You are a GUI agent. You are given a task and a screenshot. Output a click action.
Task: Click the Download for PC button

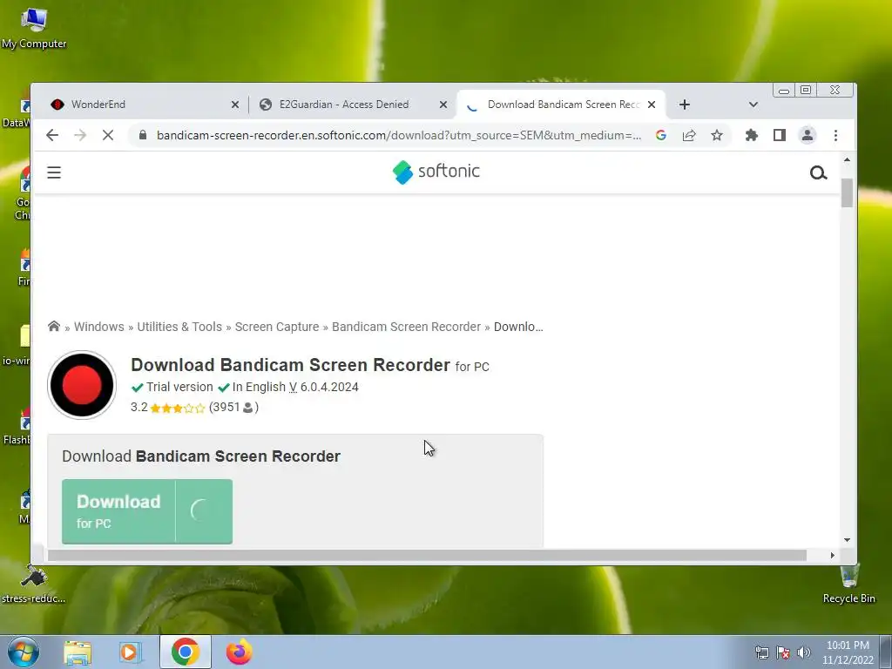[147, 511]
